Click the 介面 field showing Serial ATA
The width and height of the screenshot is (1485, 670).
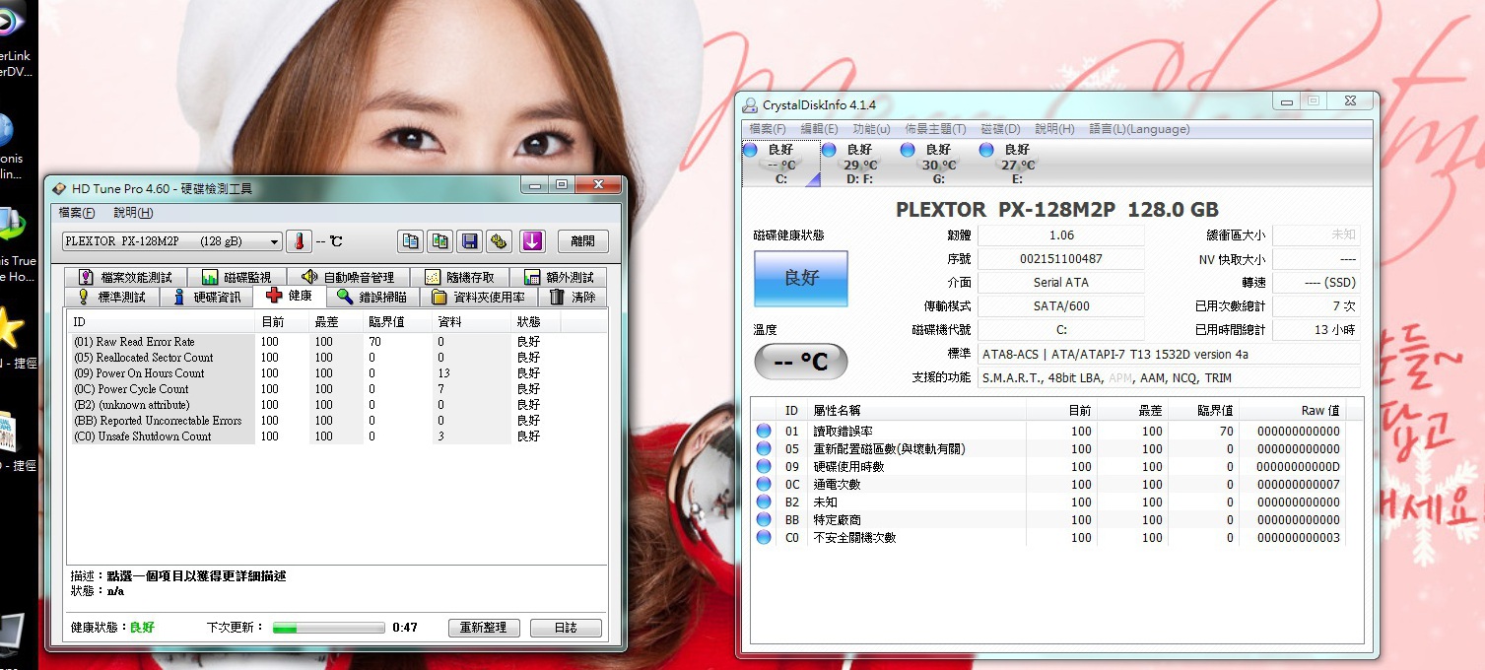point(1061,283)
